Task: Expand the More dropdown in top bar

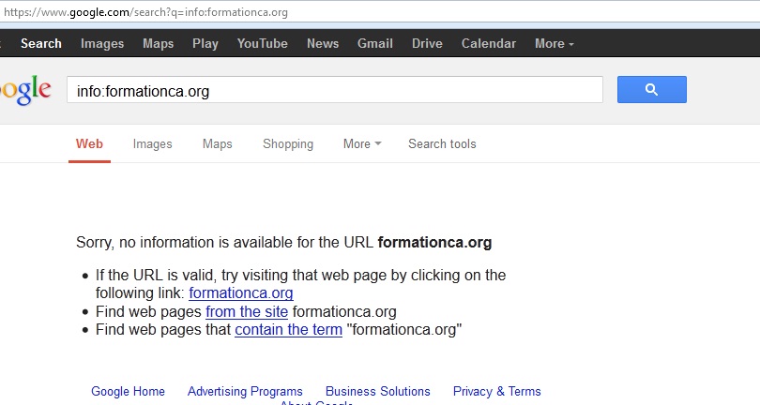Action: [x=554, y=43]
